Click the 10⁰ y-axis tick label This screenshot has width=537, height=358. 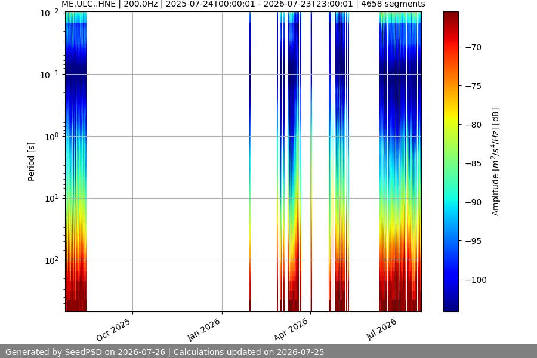(x=52, y=137)
